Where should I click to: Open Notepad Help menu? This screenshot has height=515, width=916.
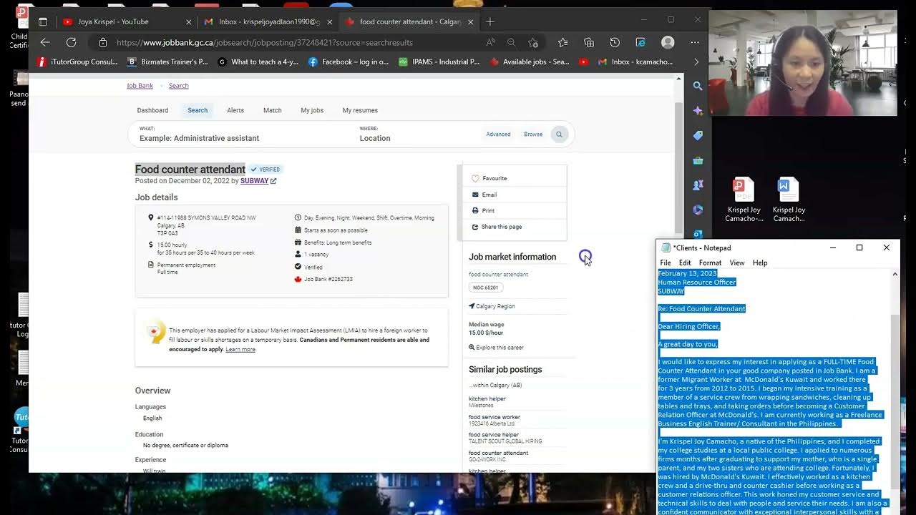[x=760, y=263]
